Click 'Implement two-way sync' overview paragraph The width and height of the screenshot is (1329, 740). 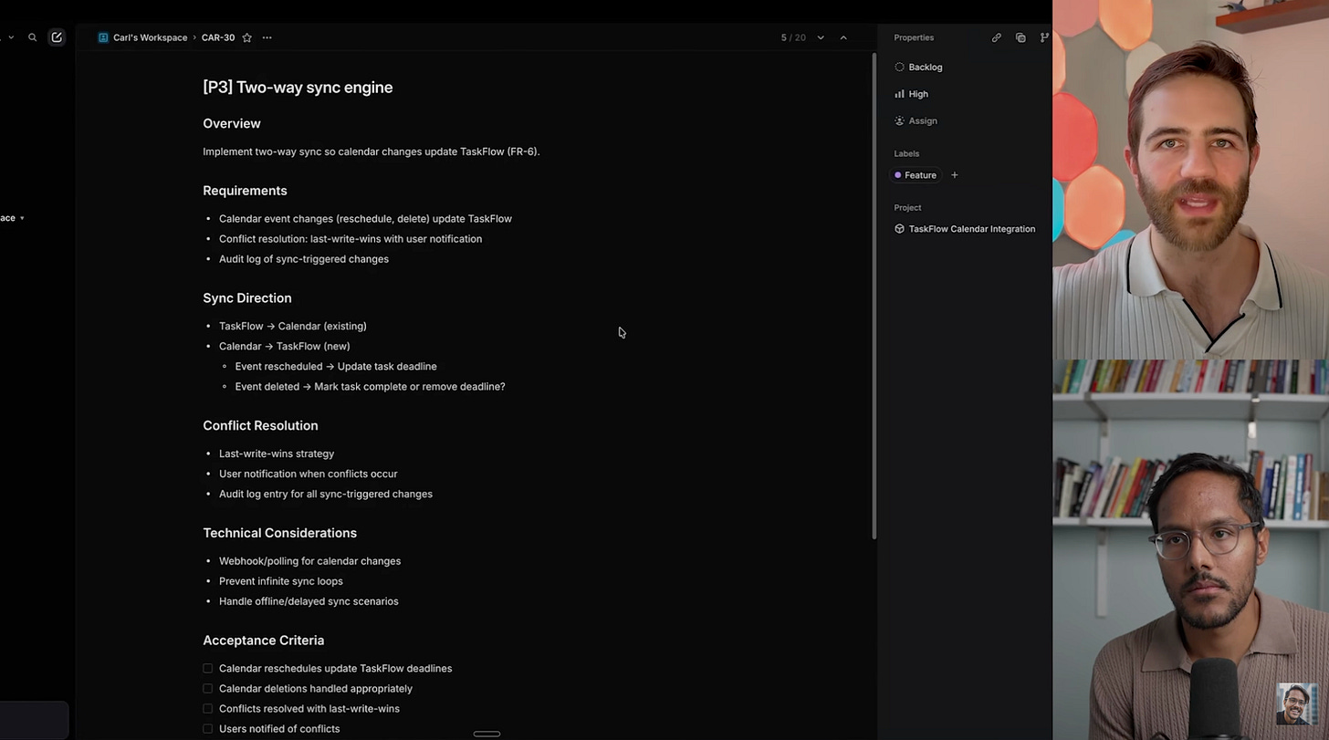pos(371,151)
